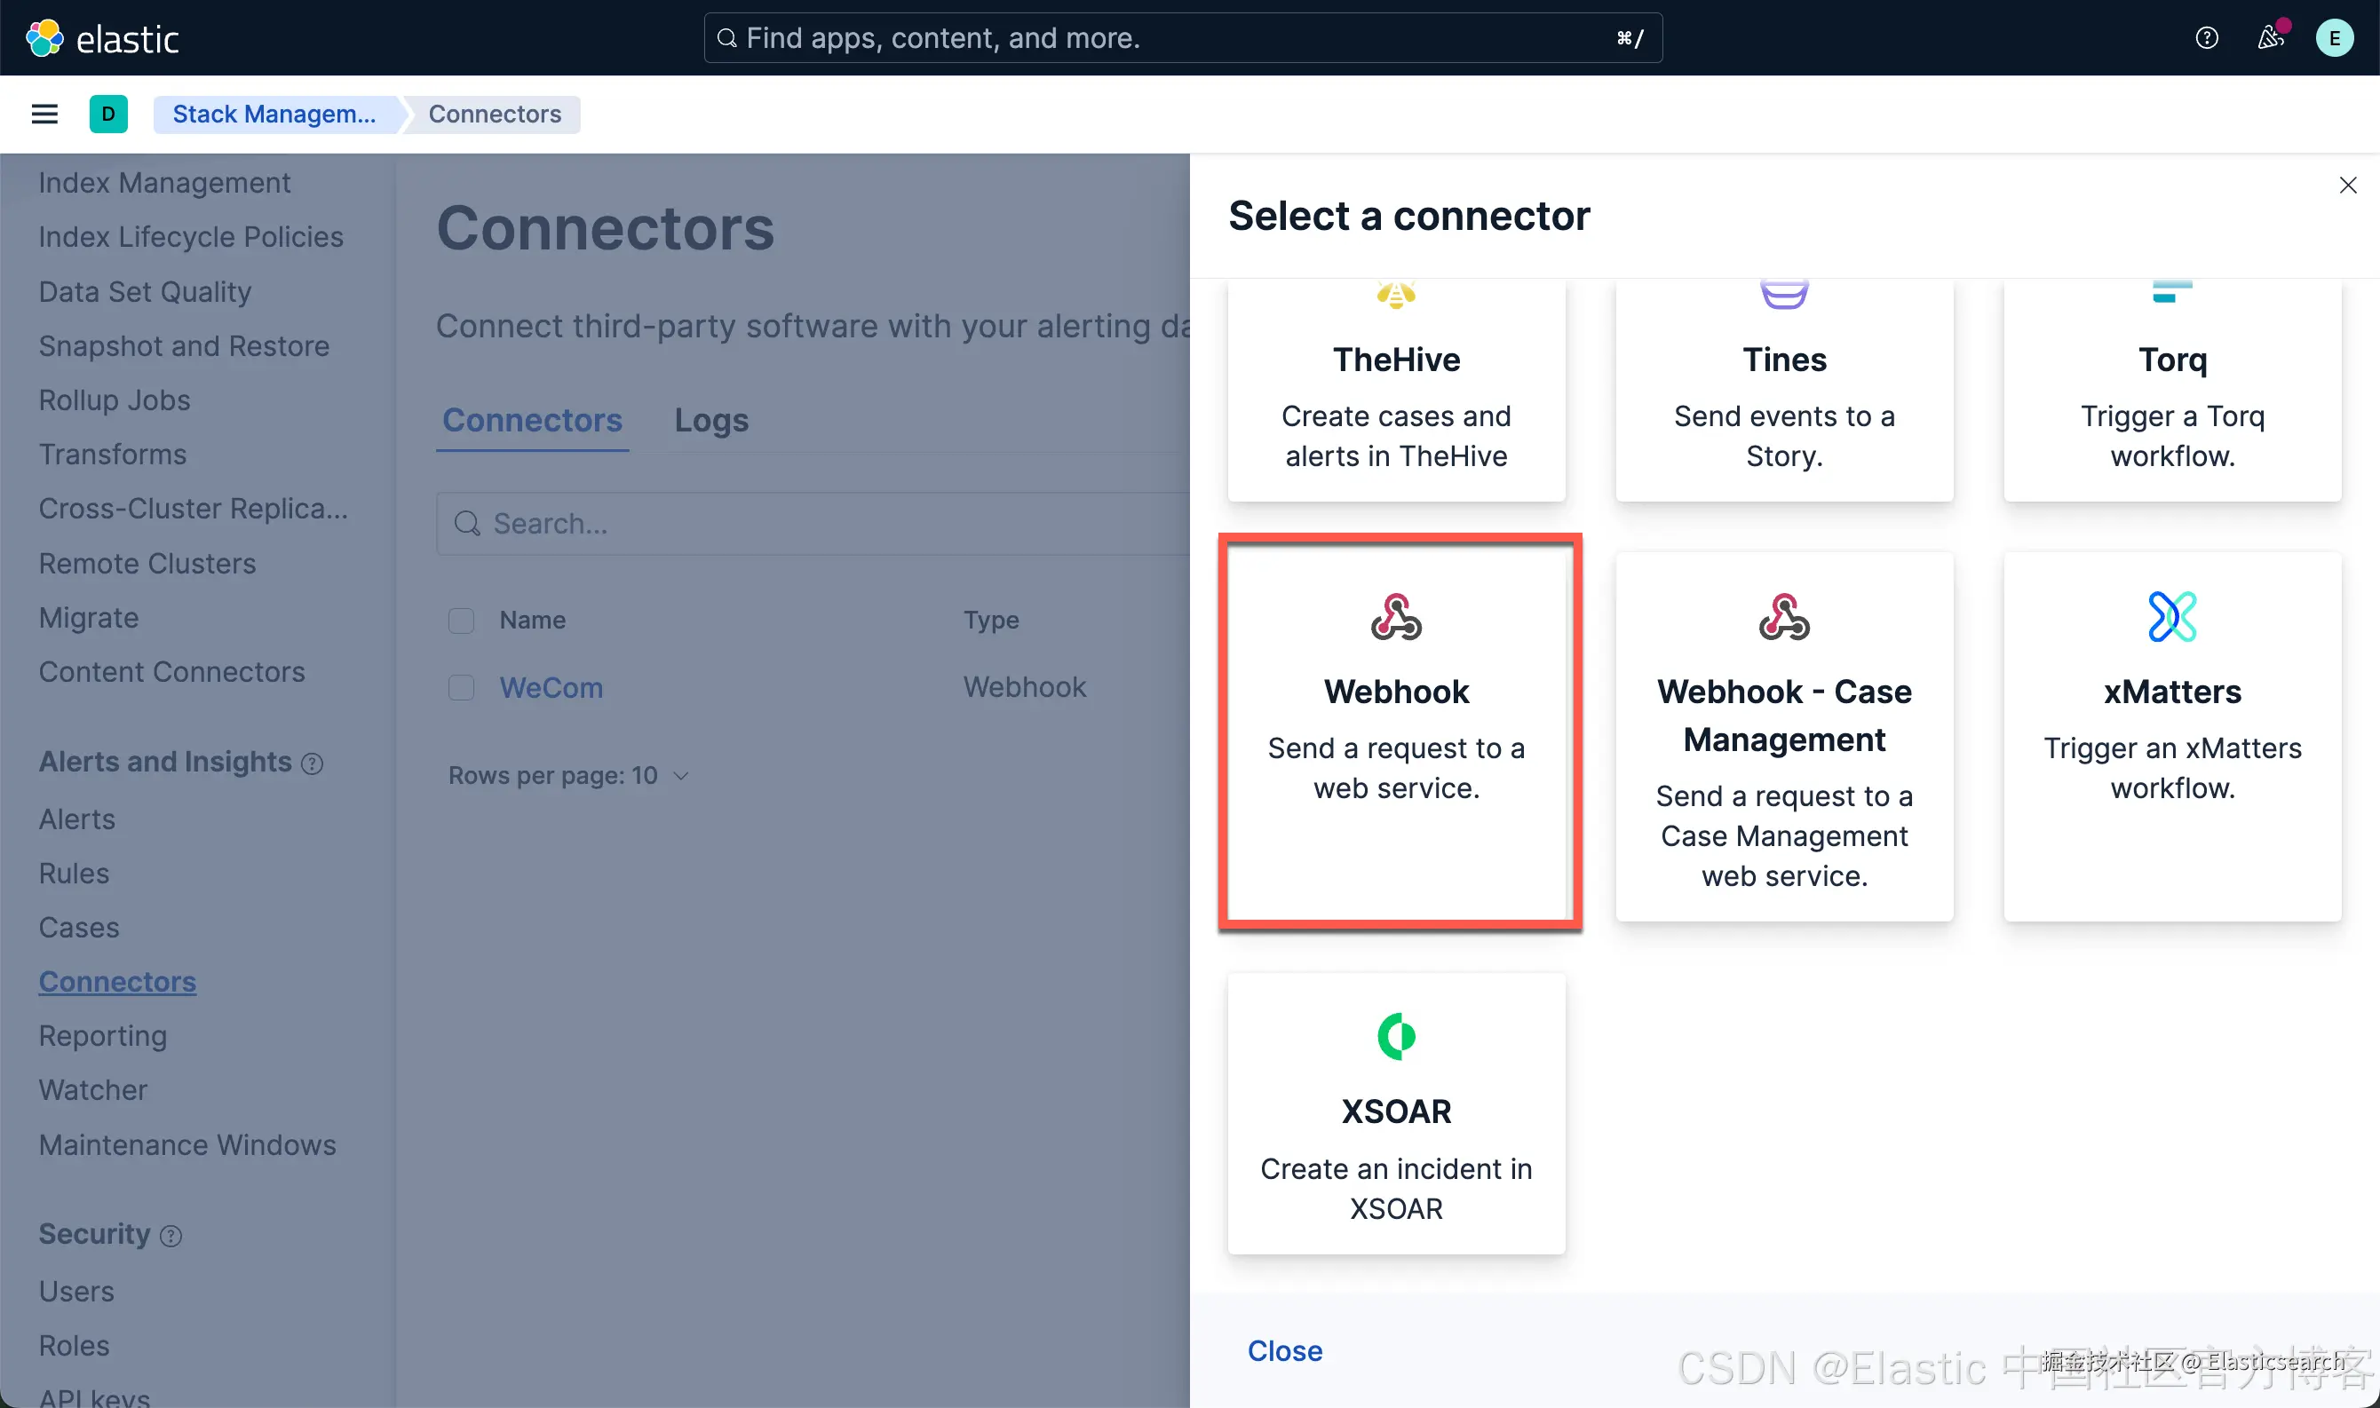Toggle the select-all checkbox beside Name
The width and height of the screenshot is (2380, 1408).
(x=461, y=621)
